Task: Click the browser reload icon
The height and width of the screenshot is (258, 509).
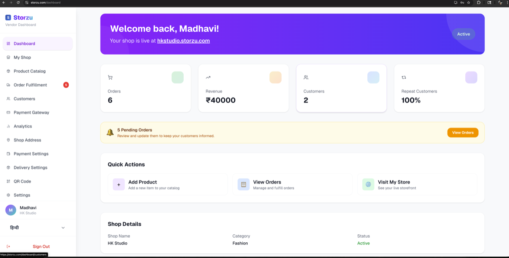Action: click(18, 3)
